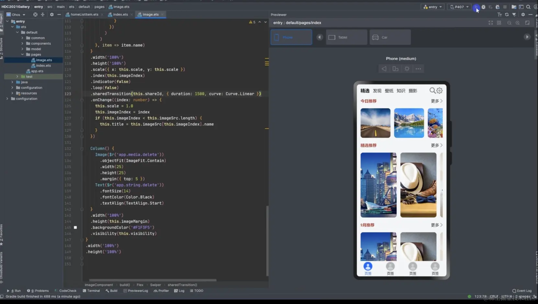Select app.ets in project tree
This screenshot has height=304, width=538.
click(35, 71)
